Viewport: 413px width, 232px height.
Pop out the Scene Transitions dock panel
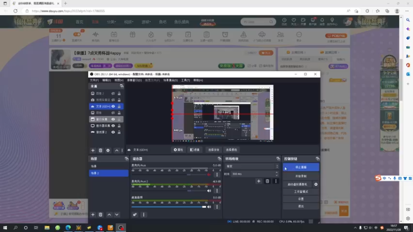coord(278,159)
